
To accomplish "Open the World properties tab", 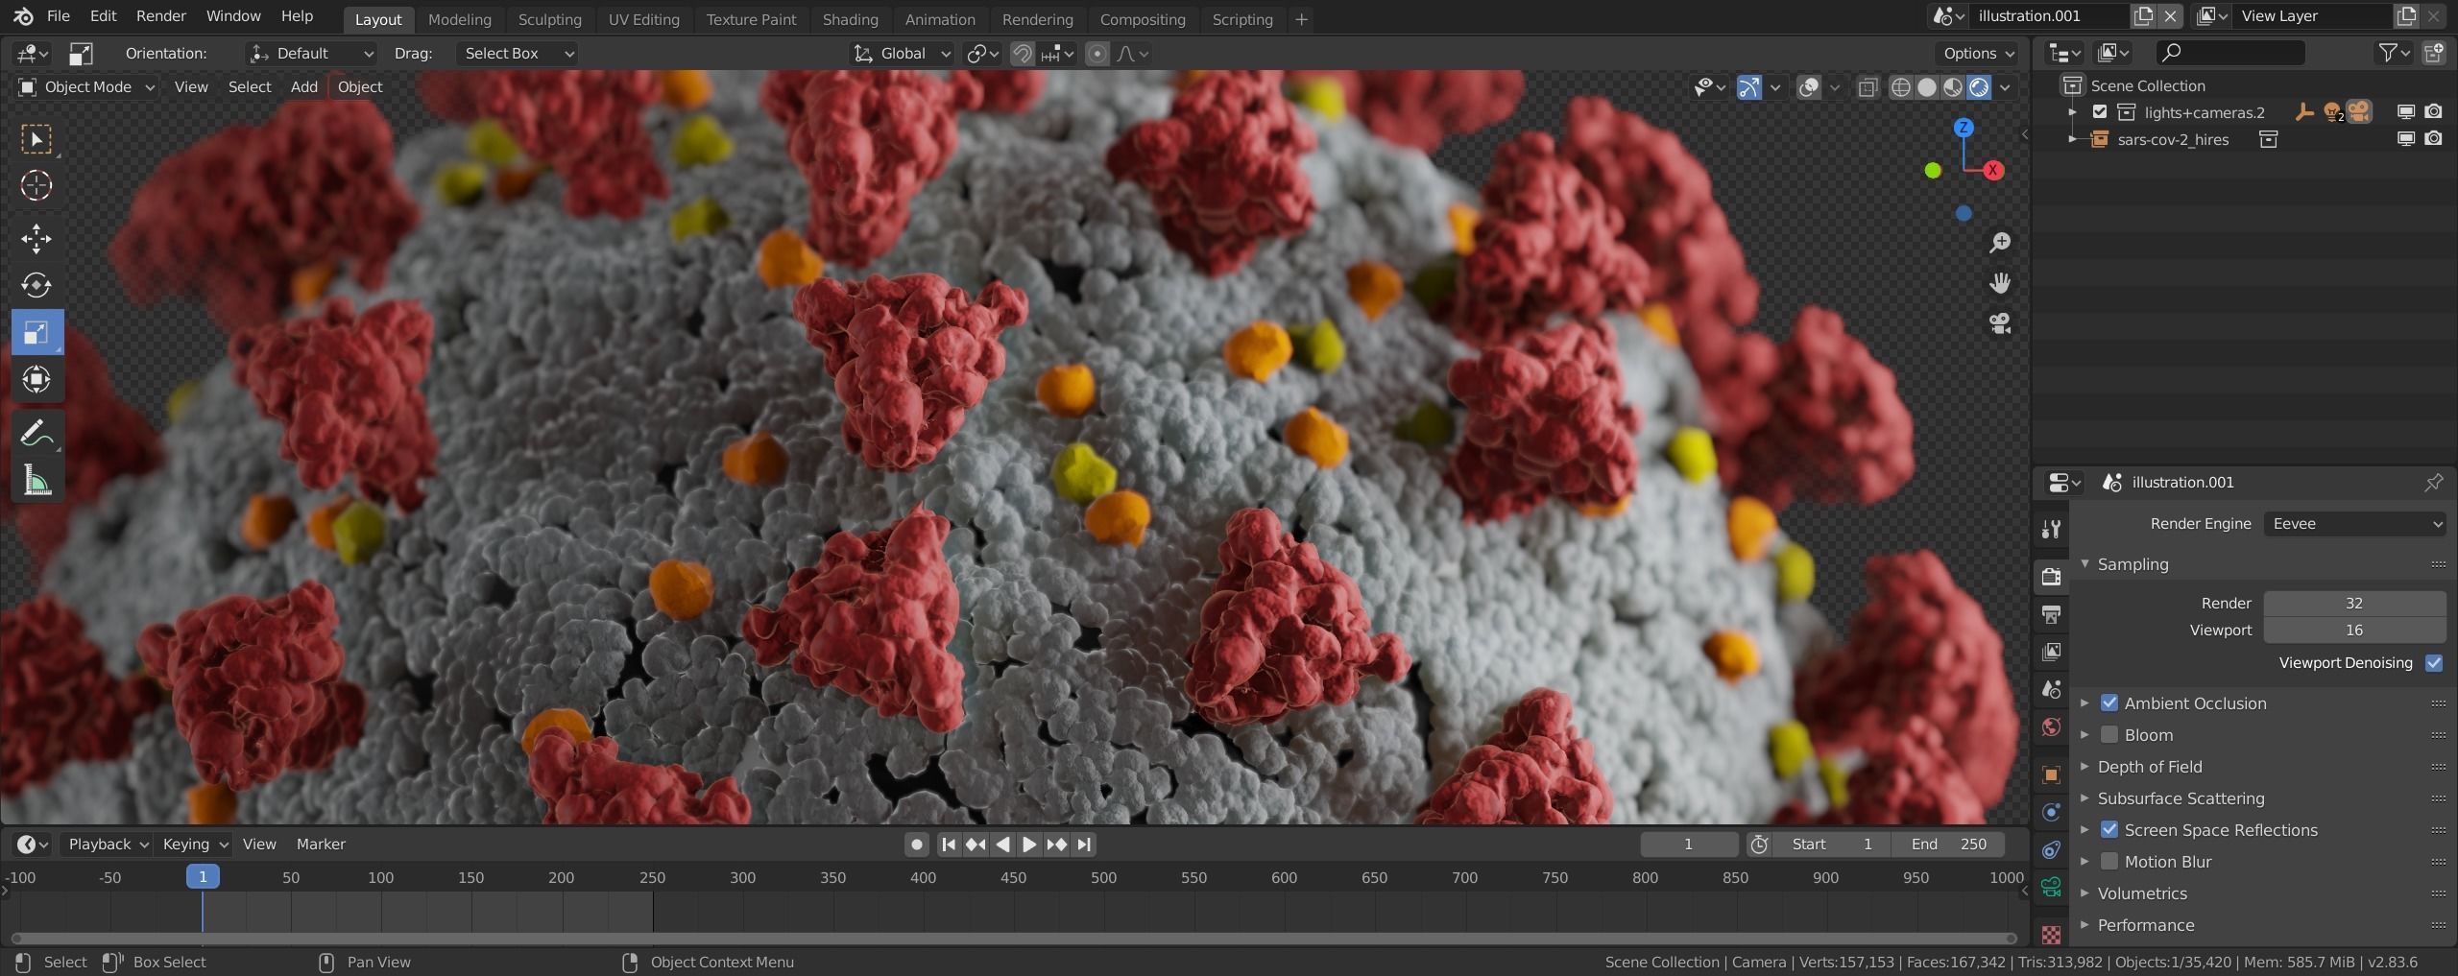I will coord(2051,726).
